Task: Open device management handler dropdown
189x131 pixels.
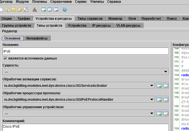Action: click(79, 113)
